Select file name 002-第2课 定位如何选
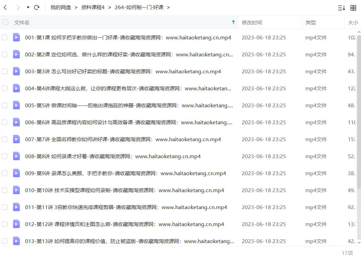Image resolution: width=361 pixels, height=259 pixels. (129, 55)
